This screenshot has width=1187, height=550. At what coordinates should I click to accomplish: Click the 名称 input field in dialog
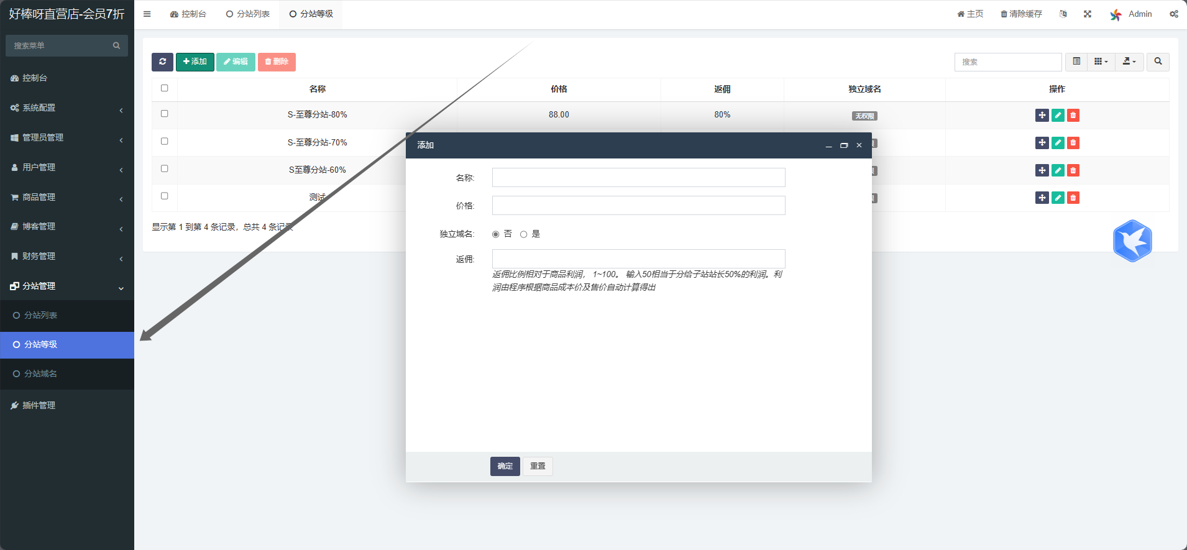point(638,178)
